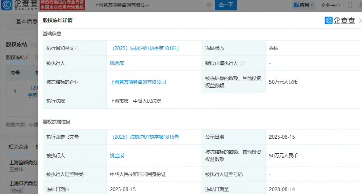362x194 pixels.
Task: Close the 股权冻结详情 dialog
Action: (x=360, y=21)
